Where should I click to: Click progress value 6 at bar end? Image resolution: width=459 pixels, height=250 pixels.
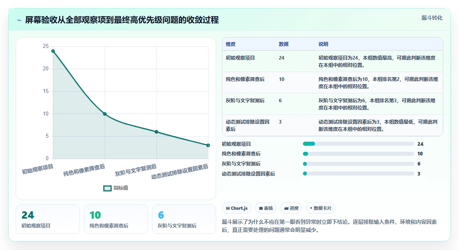pyautogui.click(x=419, y=163)
